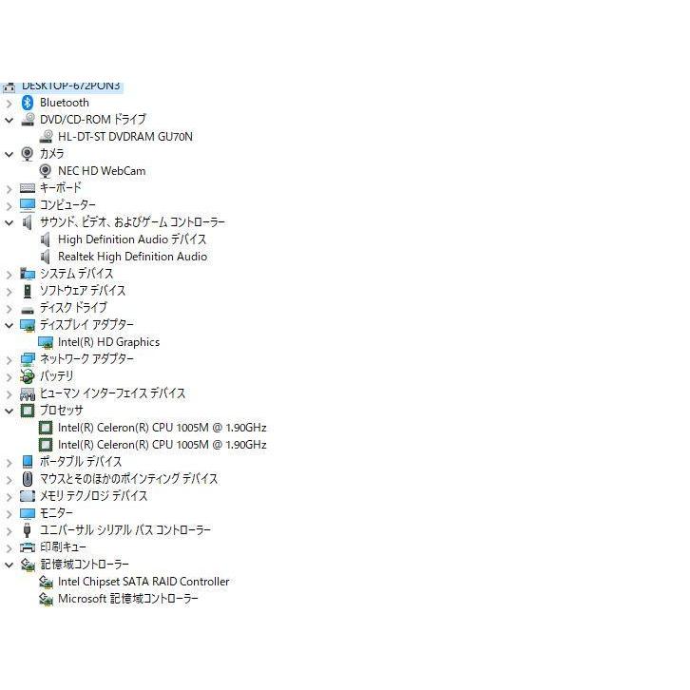Expand the メモリ テクノロジ デバイス node

tap(9, 498)
